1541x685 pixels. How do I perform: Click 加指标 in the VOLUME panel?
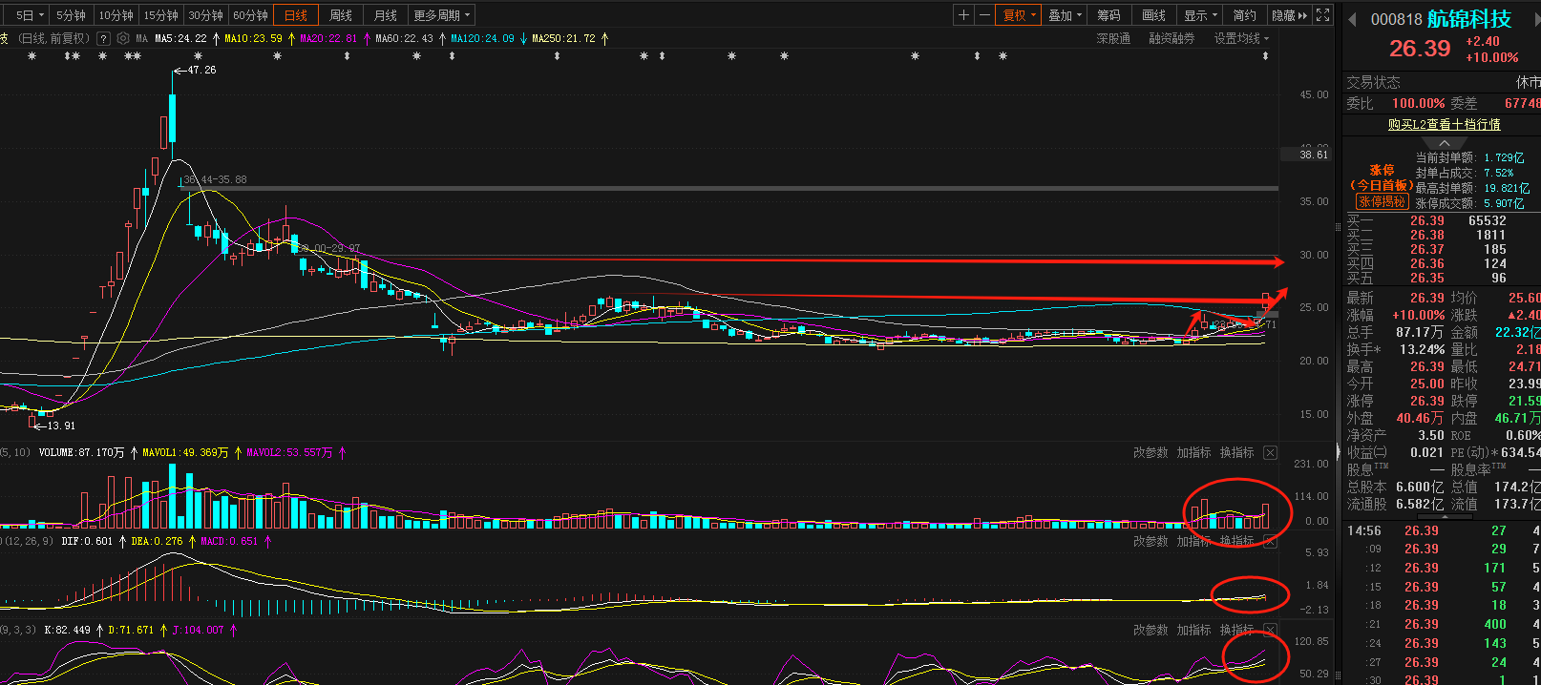coord(1193,452)
